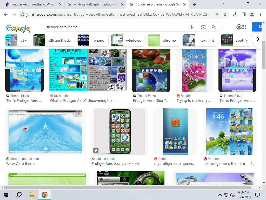Filter results by windows chip

128,40
